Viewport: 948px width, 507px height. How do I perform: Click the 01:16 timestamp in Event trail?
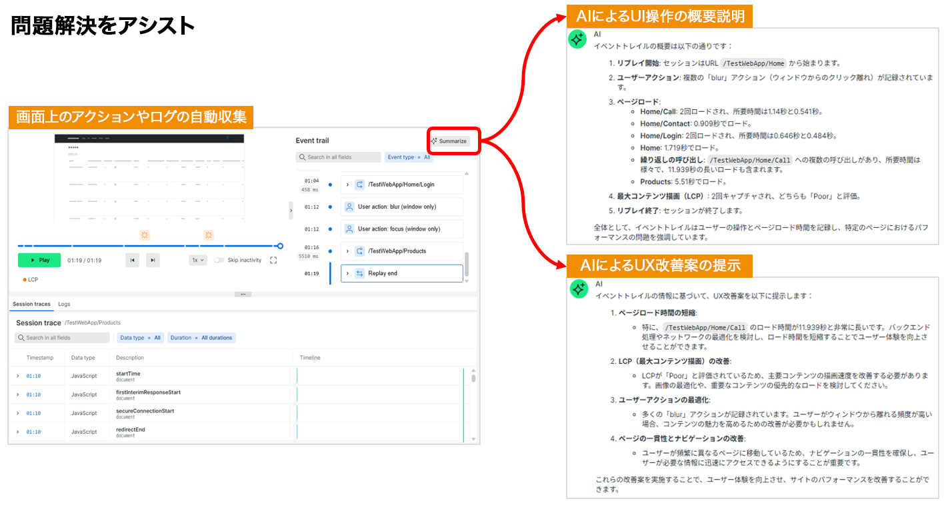(311, 247)
